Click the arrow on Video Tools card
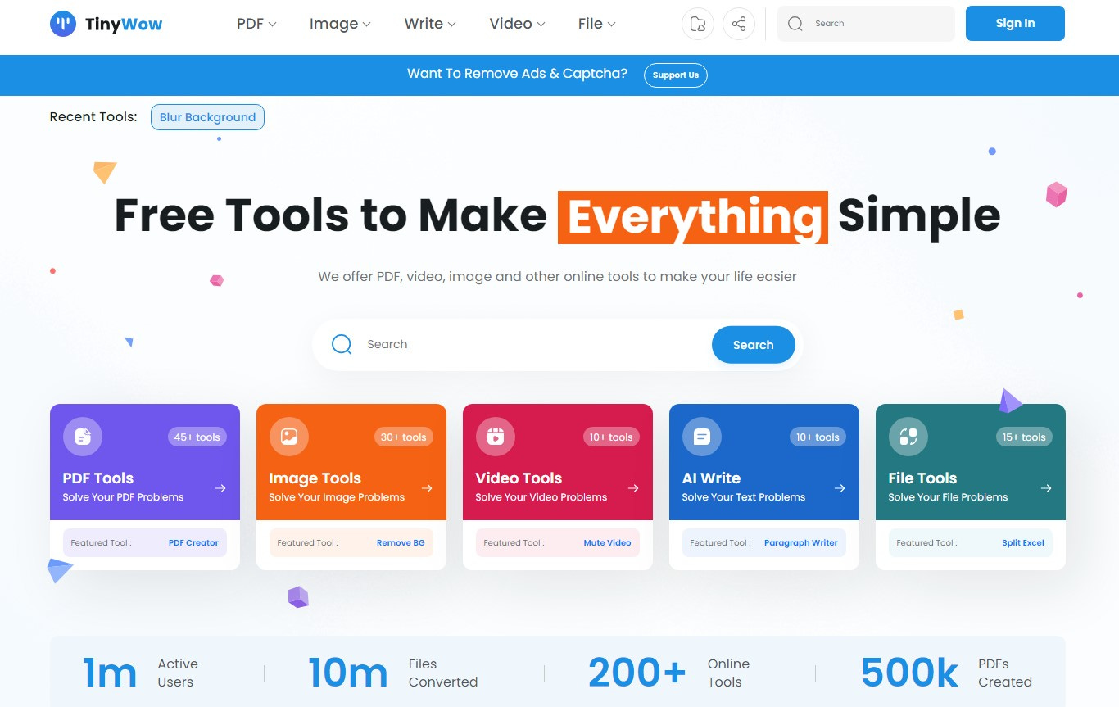Image resolution: width=1119 pixels, height=707 pixels. [x=633, y=488]
